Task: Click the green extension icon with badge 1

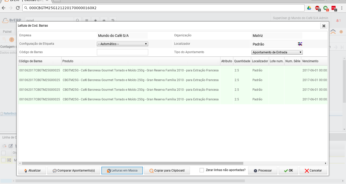Action: (x=325, y=8)
